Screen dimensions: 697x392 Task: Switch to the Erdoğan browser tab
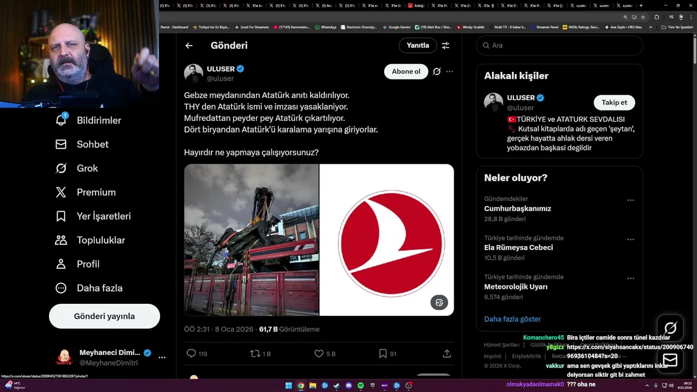[418, 5]
